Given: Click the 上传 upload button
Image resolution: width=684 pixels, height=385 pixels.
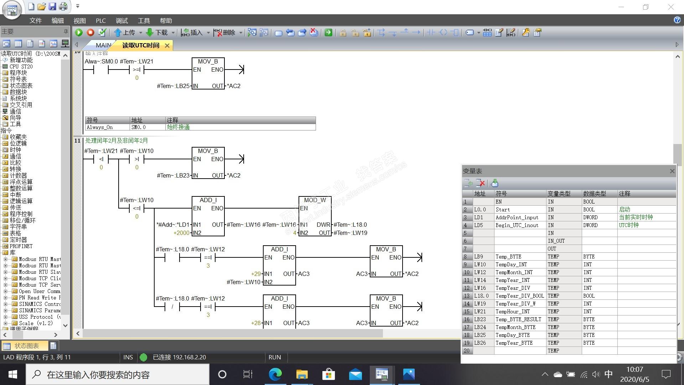Looking at the screenshot, I should tap(125, 32).
